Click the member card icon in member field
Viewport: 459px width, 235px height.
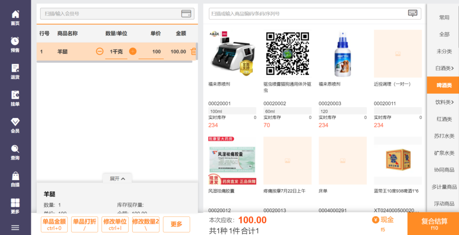pos(186,14)
